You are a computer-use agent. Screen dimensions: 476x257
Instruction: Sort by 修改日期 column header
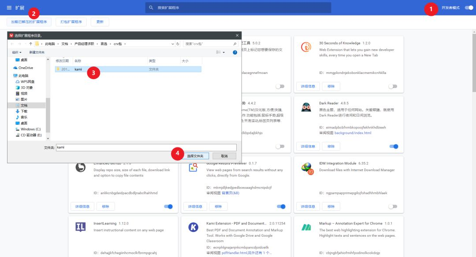coord(63,61)
